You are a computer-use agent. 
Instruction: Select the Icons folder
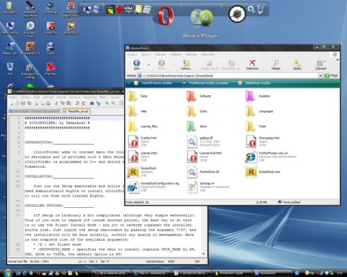pyautogui.click(x=197, y=111)
